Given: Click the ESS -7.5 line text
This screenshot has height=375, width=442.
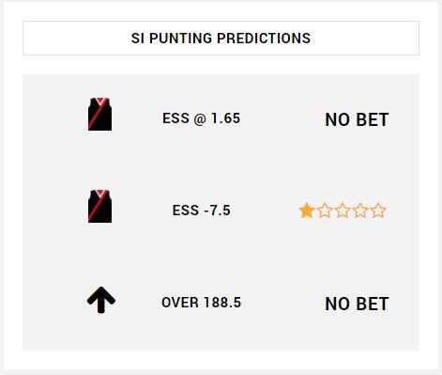Looking at the screenshot, I should [201, 211].
